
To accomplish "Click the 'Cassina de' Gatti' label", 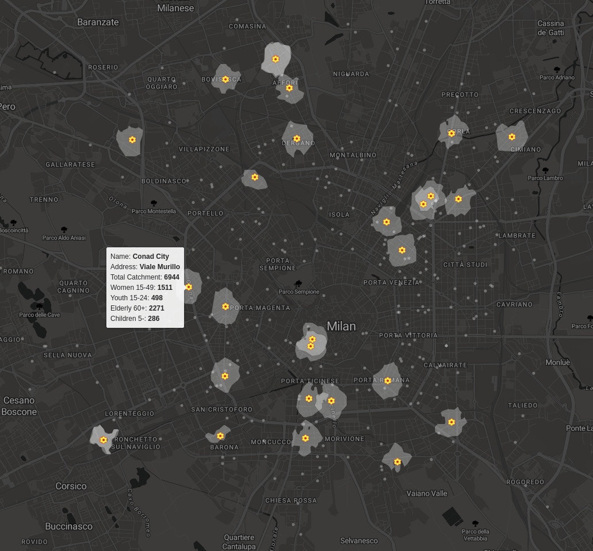I will pyautogui.click(x=550, y=28).
